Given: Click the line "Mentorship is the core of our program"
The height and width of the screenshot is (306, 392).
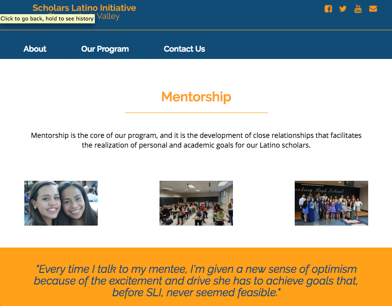Looking at the screenshot, I should pyautogui.click(x=196, y=135).
